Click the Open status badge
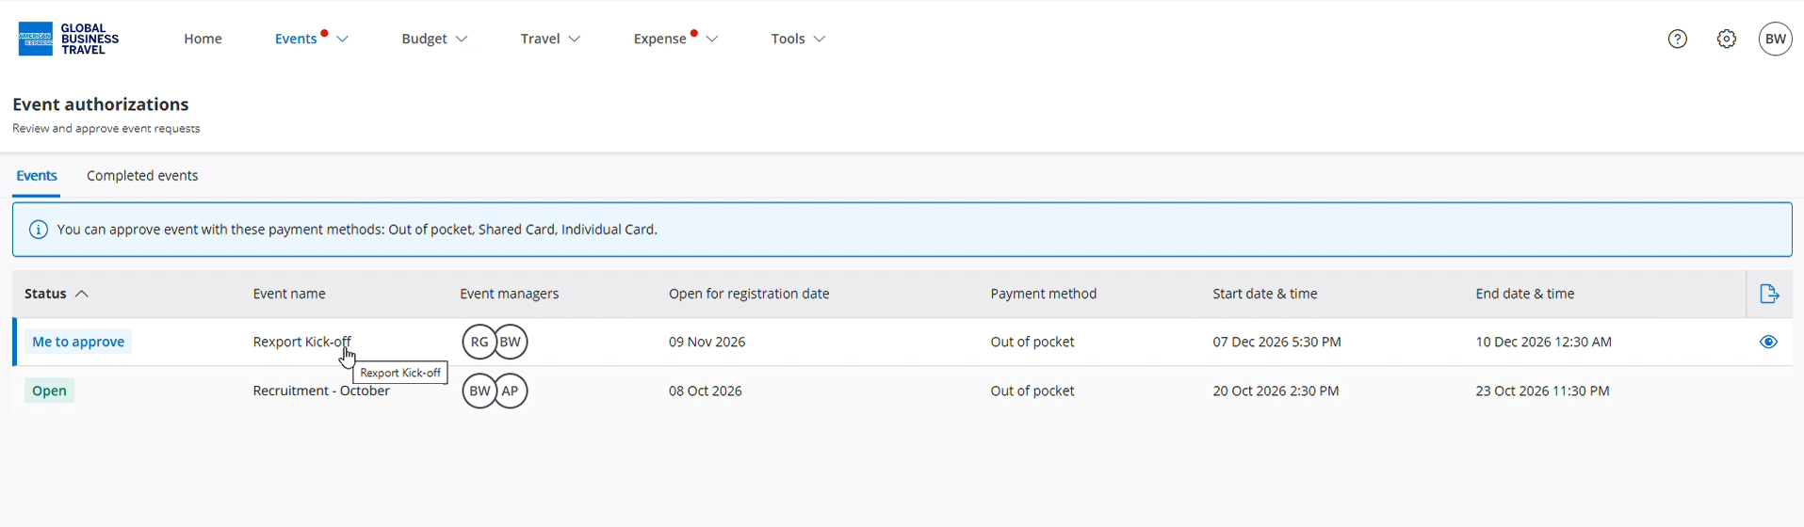This screenshot has height=527, width=1804. (x=49, y=391)
